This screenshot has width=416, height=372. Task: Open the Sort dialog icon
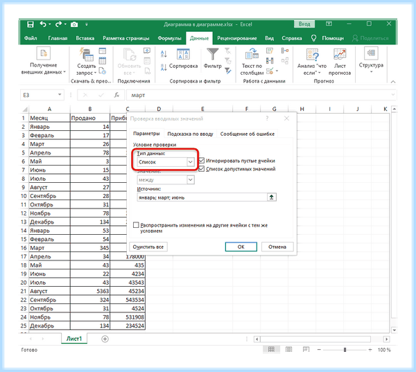(183, 54)
